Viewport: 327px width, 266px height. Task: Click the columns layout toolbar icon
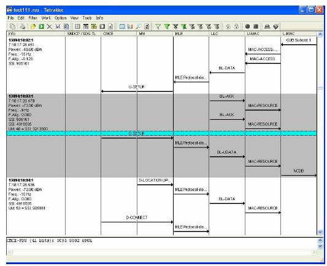[x=77, y=26]
